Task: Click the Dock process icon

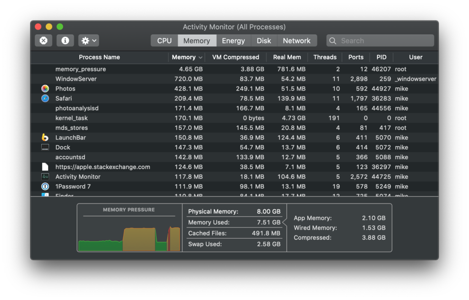Action: click(x=45, y=147)
